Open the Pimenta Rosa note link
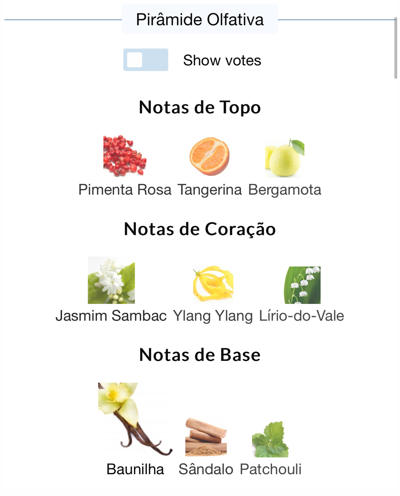Image resolution: width=400 pixels, height=496 pixels. (x=125, y=190)
